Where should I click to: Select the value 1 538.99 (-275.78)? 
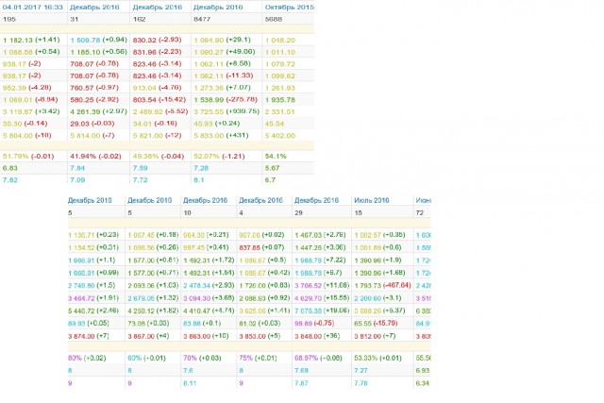coord(226,99)
